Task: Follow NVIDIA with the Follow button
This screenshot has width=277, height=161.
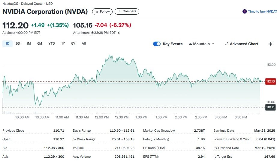Action: click(102, 12)
